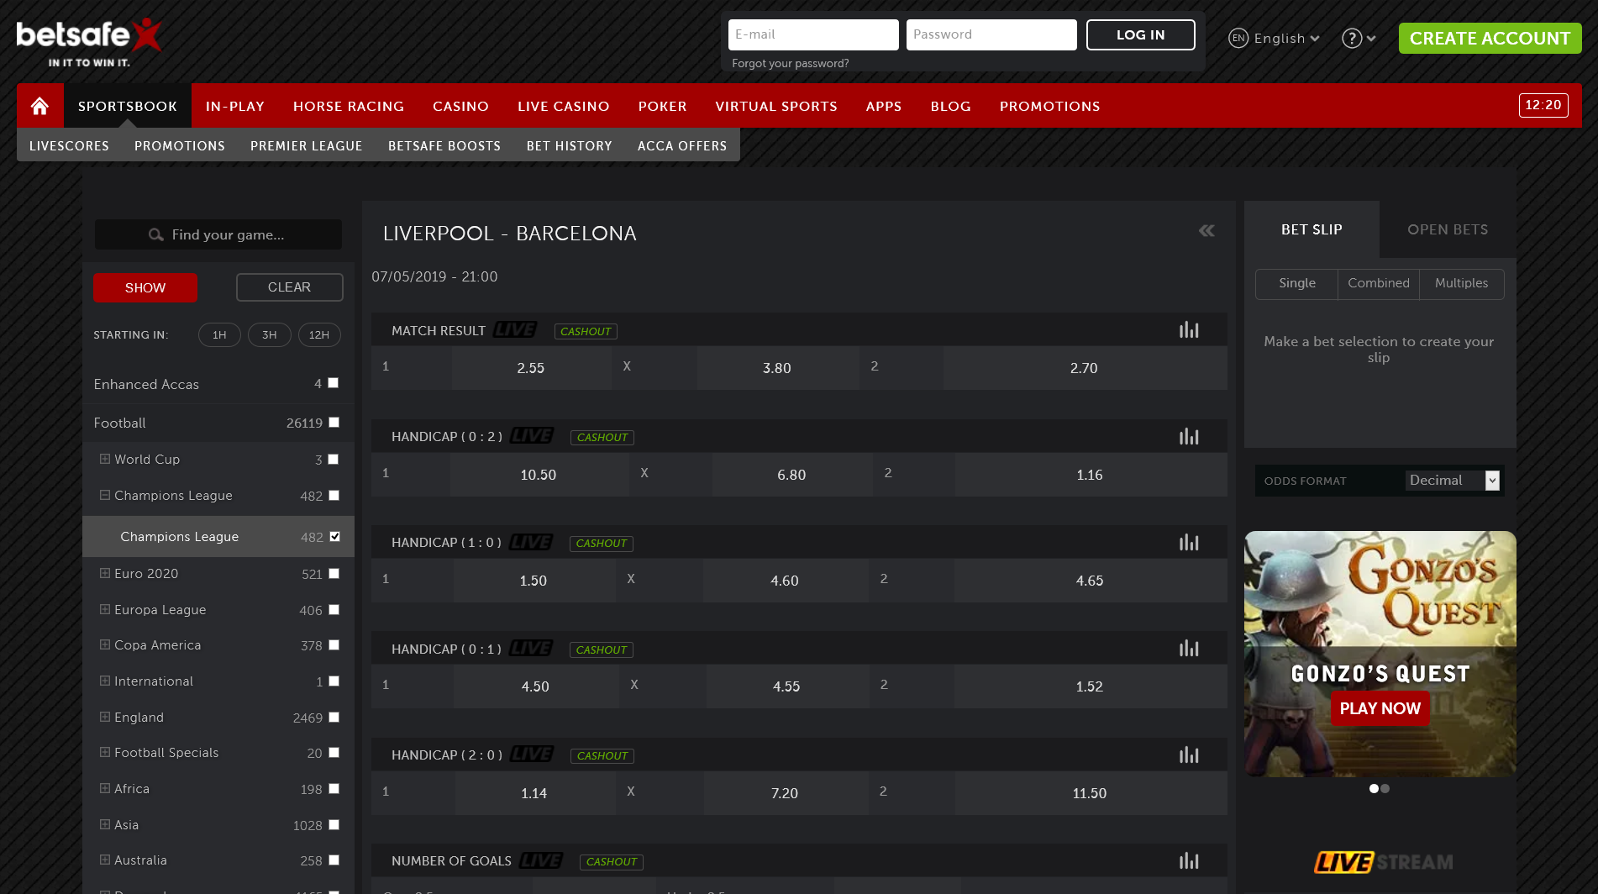Expand the Europa League tree node
Viewport: 1598px width, 894px height.
point(105,609)
